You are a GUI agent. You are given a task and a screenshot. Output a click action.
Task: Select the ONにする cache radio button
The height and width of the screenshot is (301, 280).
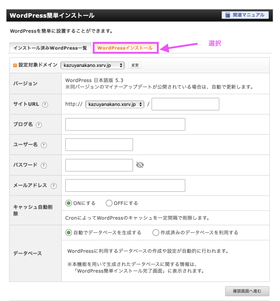(68, 203)
